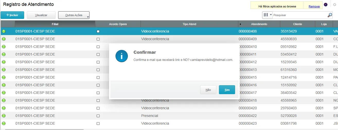The height and width of the screenshot is (130, 338).
Task: Confirm the e-mail by pressing Sim
Action: click(227, 90)
